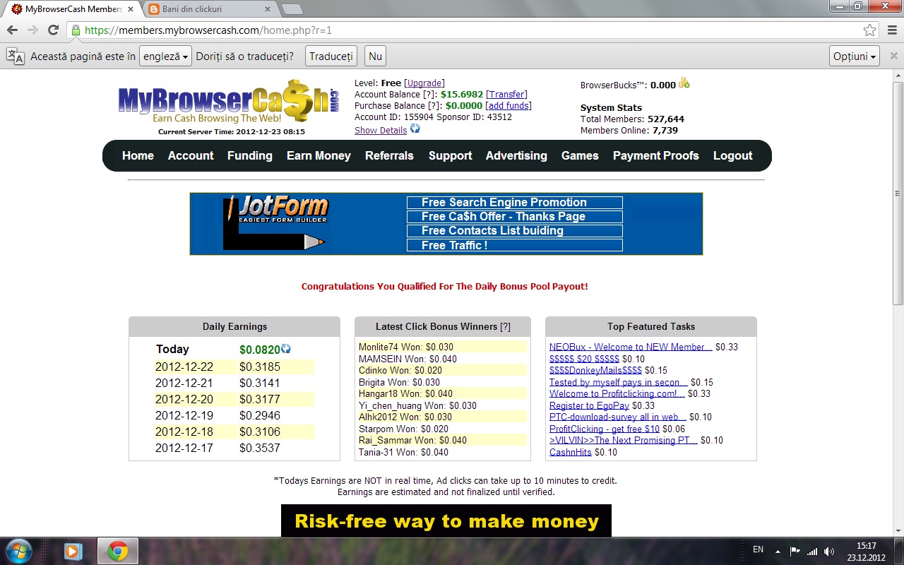Click the Traduceți button
Image resolution: width=904 pixels, height=565 pixels.
coord(330,55)
